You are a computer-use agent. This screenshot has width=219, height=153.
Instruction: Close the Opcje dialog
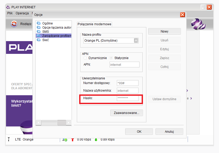point(183,15)
